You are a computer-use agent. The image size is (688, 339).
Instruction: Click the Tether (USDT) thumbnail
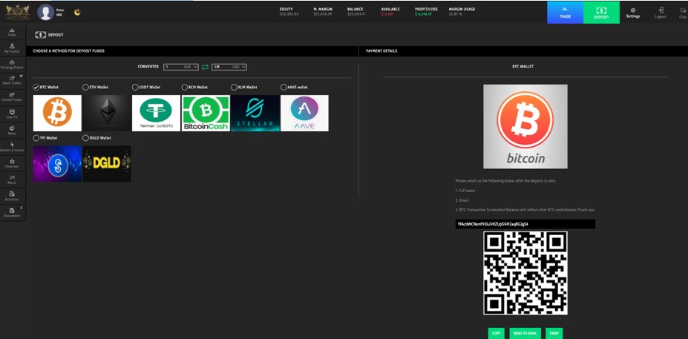click(x=156, y=113)
